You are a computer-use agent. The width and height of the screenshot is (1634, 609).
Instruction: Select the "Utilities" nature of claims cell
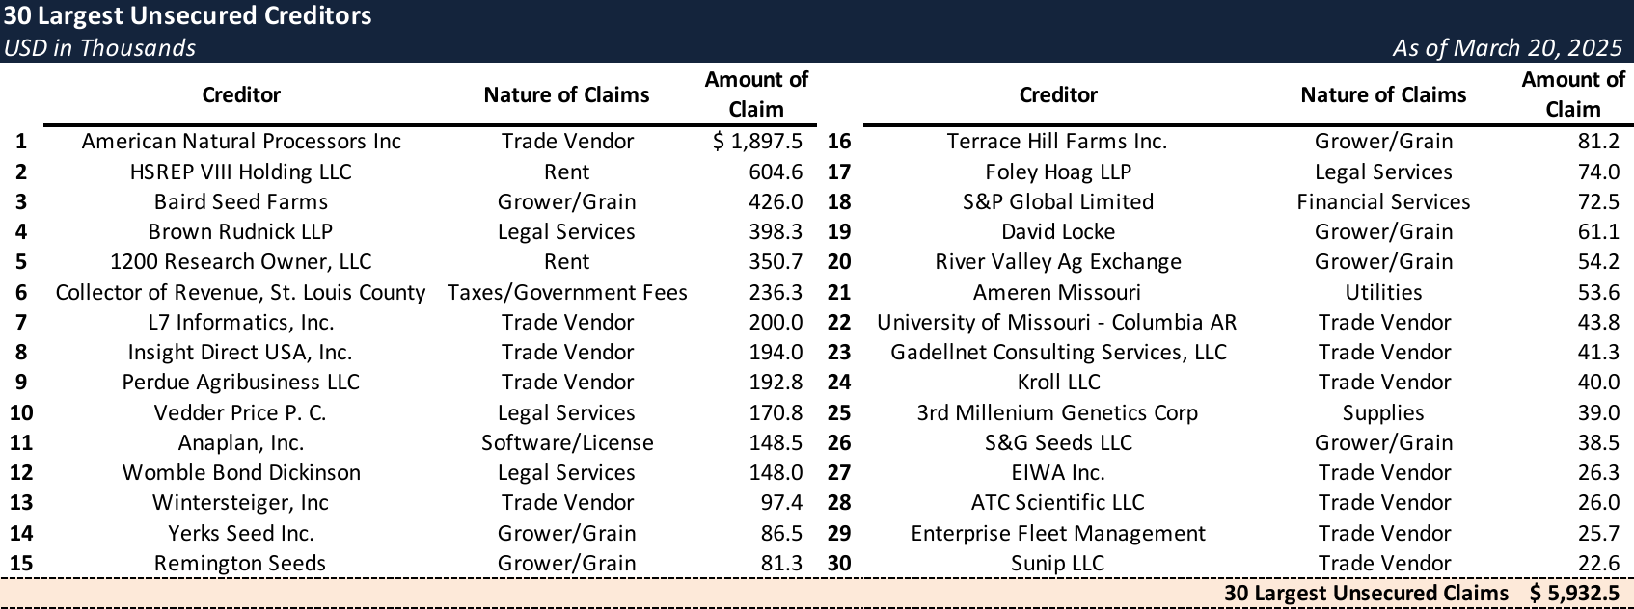[x=1383, y=292]
